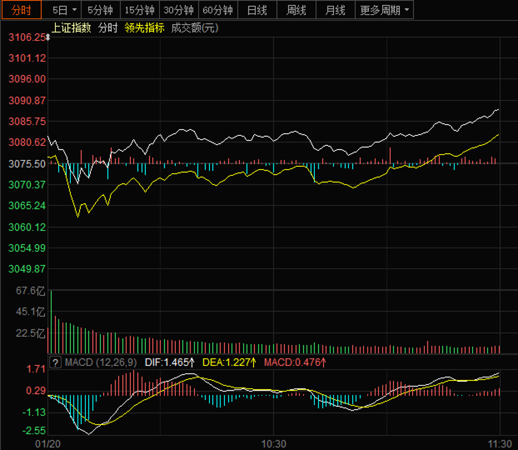This screenshot has width=518, height=450.
Task: Open the 日线 daily chart
Action: pyautogui.click(x=257, y=10)
